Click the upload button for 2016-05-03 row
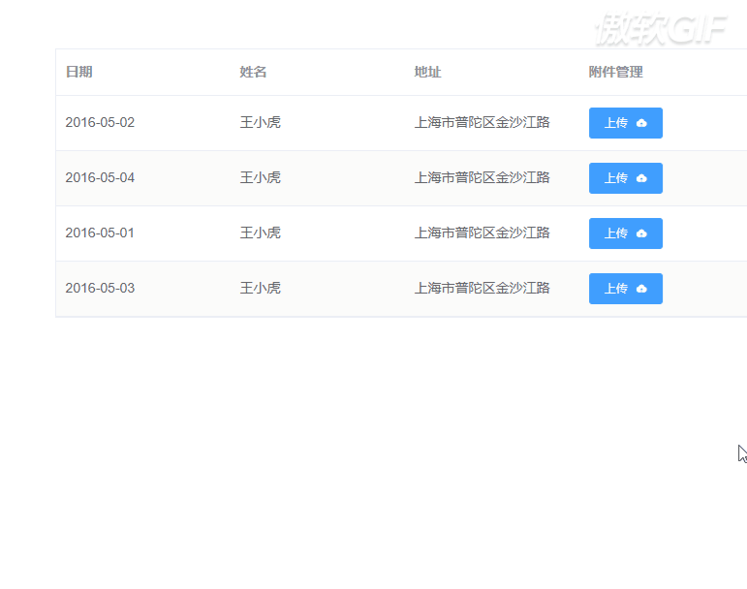The height and width of the screenshot is (589, 747). (626, 289)
